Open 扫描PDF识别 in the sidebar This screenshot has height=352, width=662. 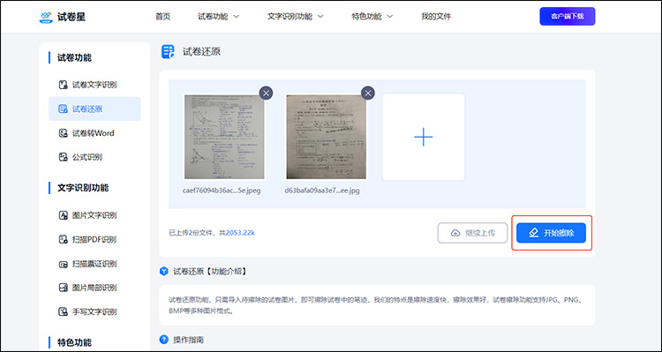pos(94,239)
